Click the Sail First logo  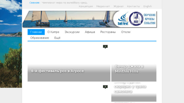pyautogui.click(x=123, y=19)
